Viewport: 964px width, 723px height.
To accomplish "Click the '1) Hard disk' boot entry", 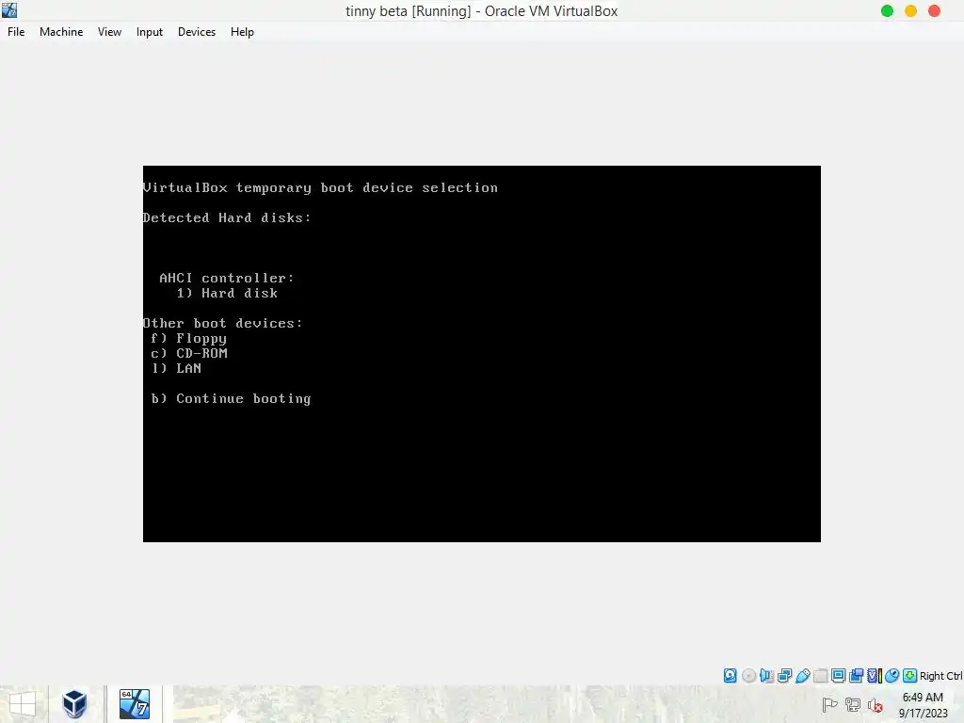I will point(227,294).
